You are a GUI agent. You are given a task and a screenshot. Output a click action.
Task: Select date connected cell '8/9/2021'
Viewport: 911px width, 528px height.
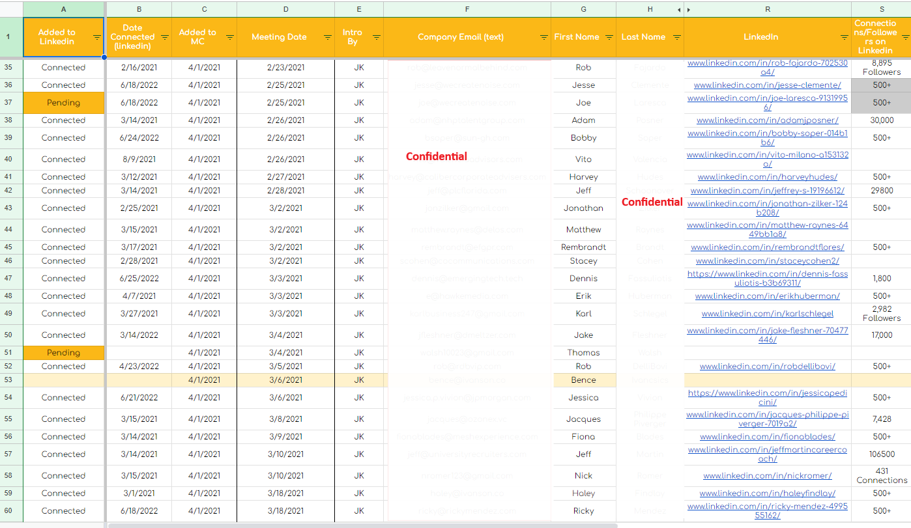click(139, 160)
